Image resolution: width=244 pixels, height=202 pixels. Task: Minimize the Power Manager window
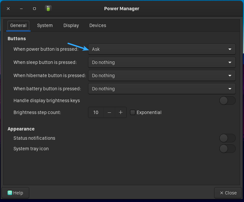[x=21, y=9]
